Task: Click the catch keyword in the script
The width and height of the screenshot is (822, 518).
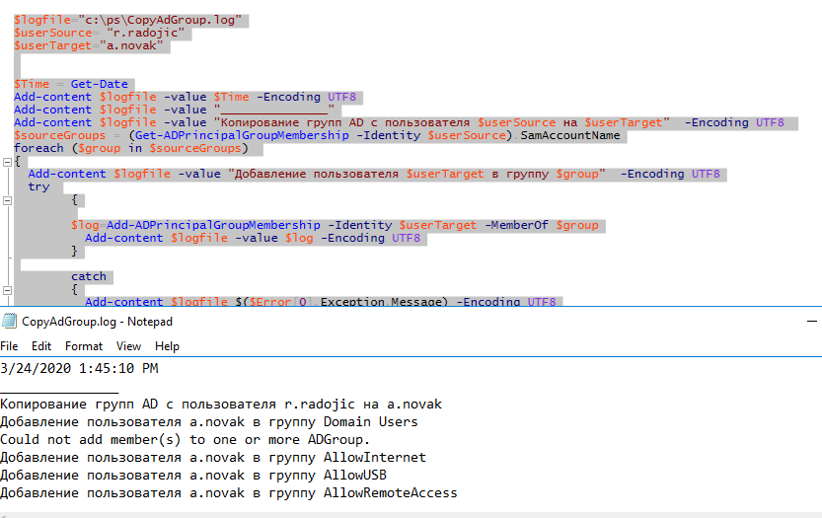Action: click(89, 276)
